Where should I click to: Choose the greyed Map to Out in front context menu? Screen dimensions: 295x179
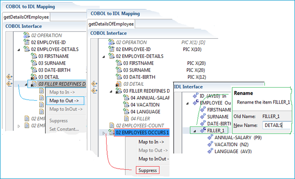[153, 150]
